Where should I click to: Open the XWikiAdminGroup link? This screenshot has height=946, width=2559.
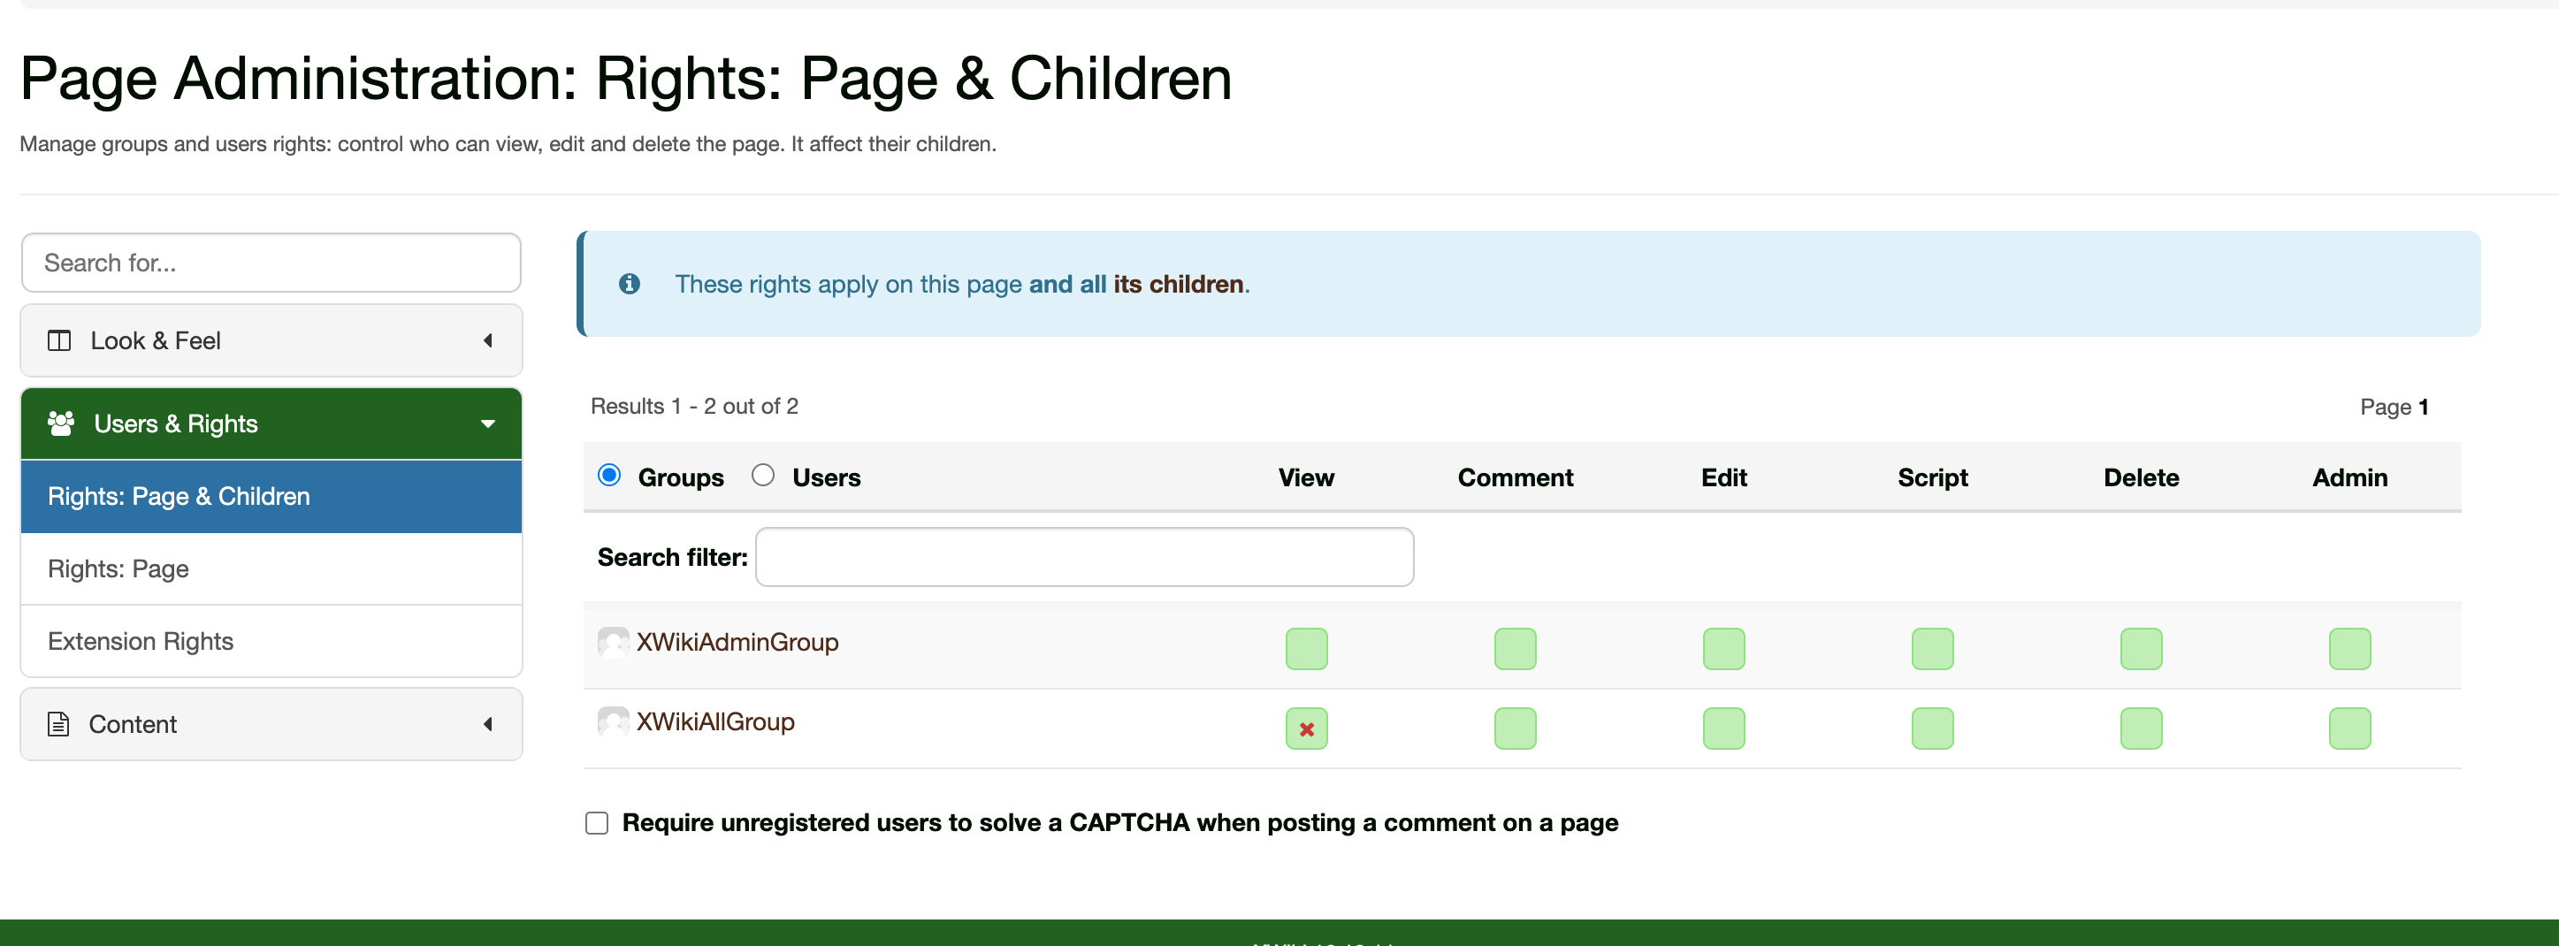pyautogui.click(x=737, y=642)
